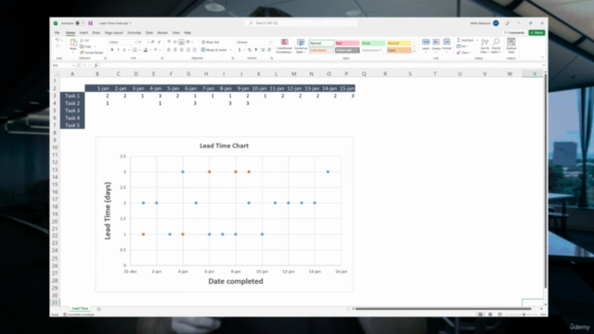594x334 pixels.
Task: Toggle Wrap Text
Action: click(211, 42)
